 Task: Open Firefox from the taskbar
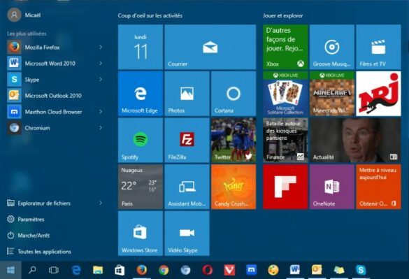[142, 270]
